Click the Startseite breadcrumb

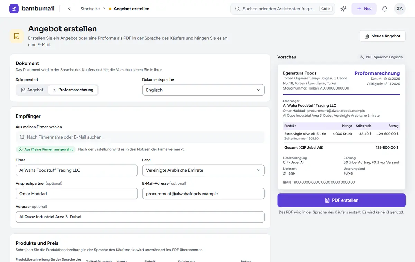pos(90,9)
